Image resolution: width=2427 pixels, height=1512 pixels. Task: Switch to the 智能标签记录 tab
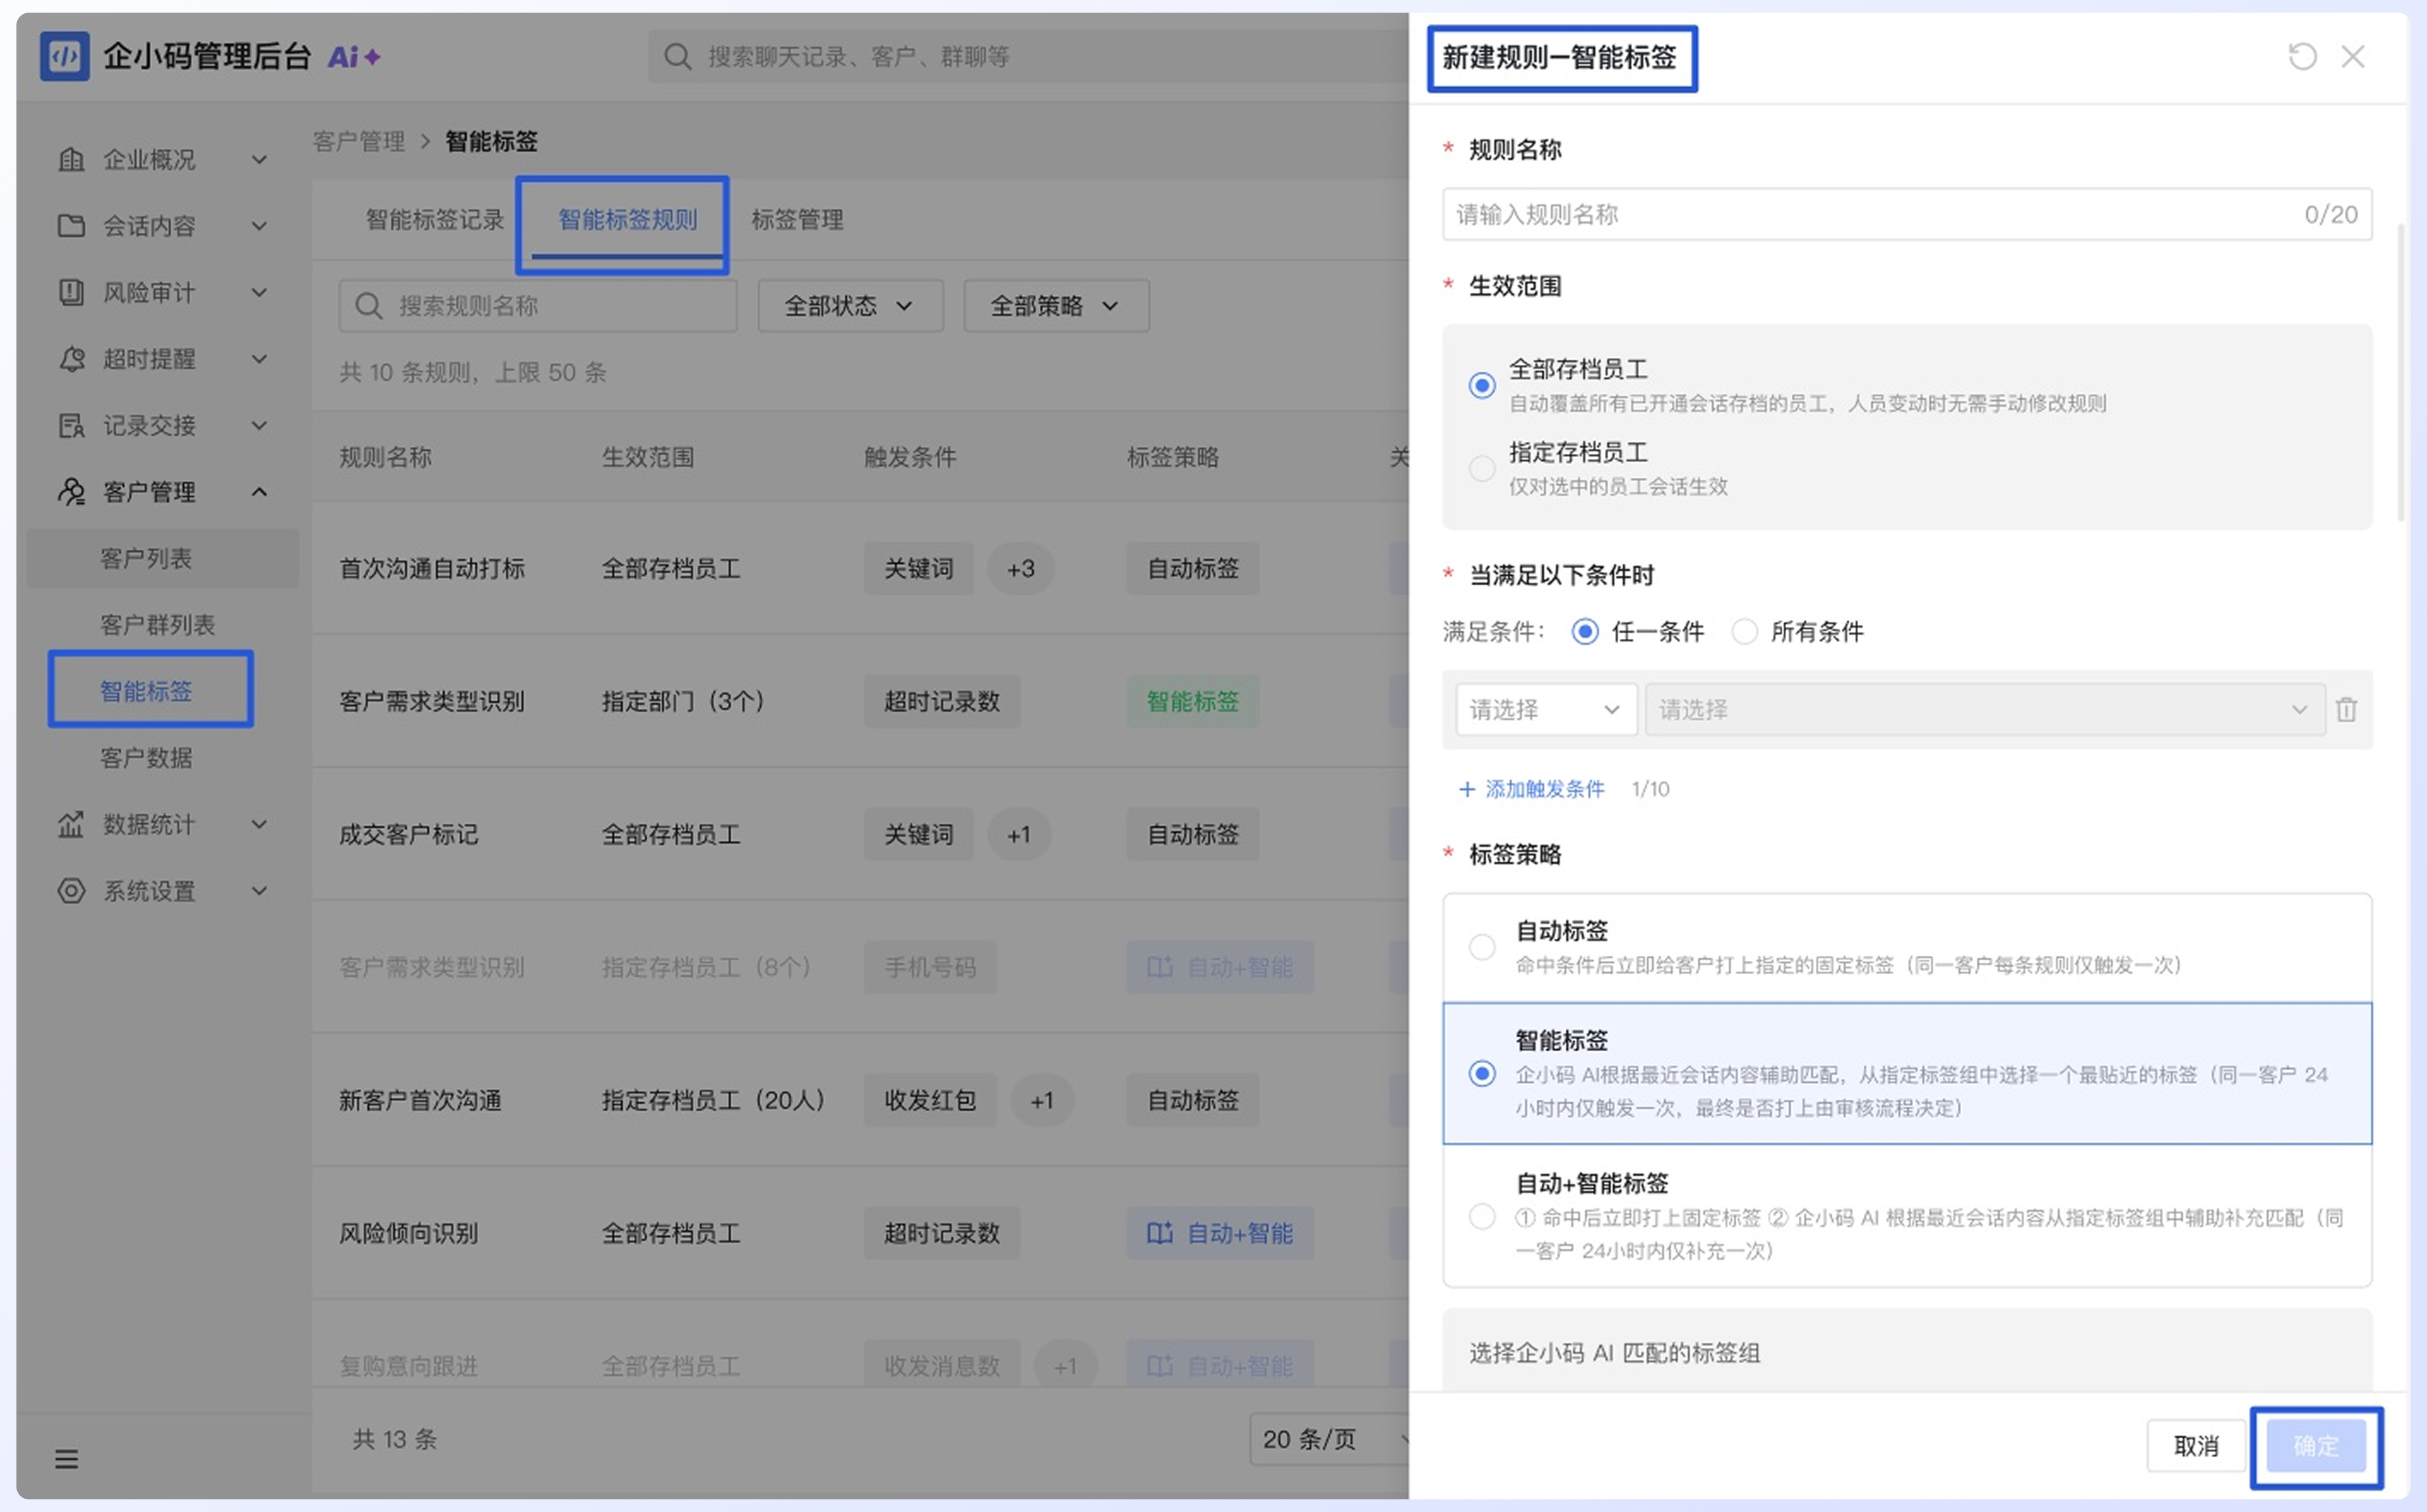pos(435,220)
